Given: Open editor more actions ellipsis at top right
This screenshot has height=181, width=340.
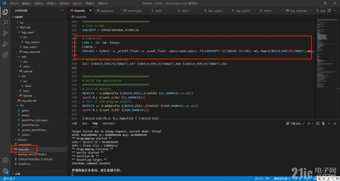Looking at the screenshot, I should click(x=335, y=10).
